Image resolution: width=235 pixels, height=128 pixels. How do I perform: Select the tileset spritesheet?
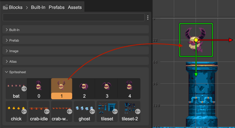(107, 112)
